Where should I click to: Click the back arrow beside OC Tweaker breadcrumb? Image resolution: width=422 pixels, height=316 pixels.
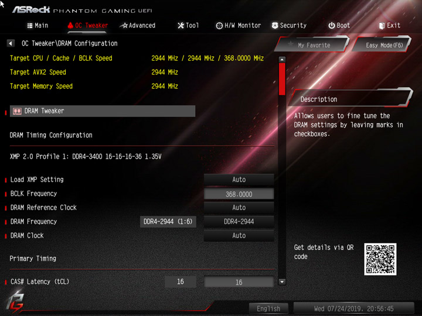click(x=11, y=43)
